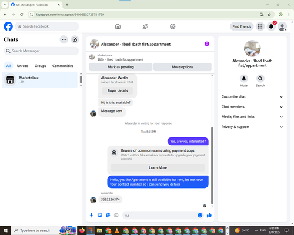This screenshot has width=294, height=235.
Task: Open Buyer details for Alexander Wedin
Action: click(x=118, y=90)
